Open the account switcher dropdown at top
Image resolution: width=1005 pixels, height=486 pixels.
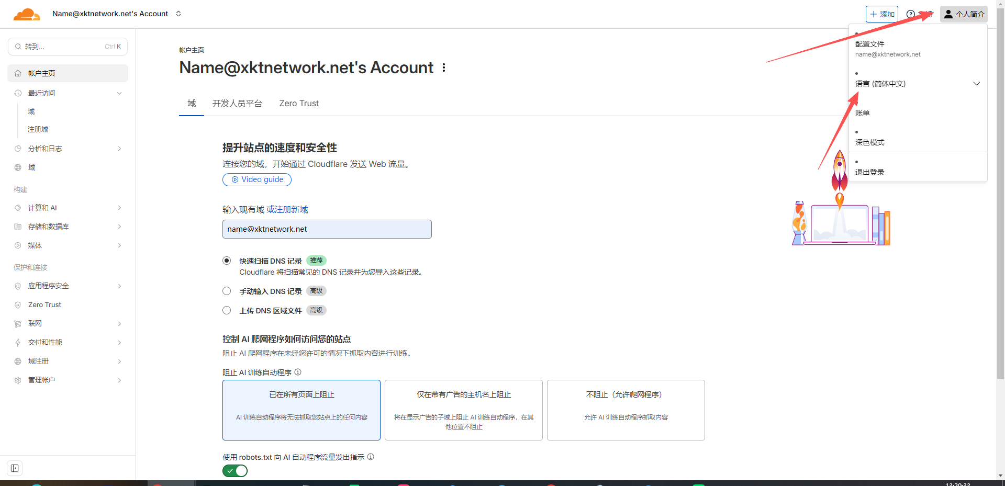tap(178, 14)
